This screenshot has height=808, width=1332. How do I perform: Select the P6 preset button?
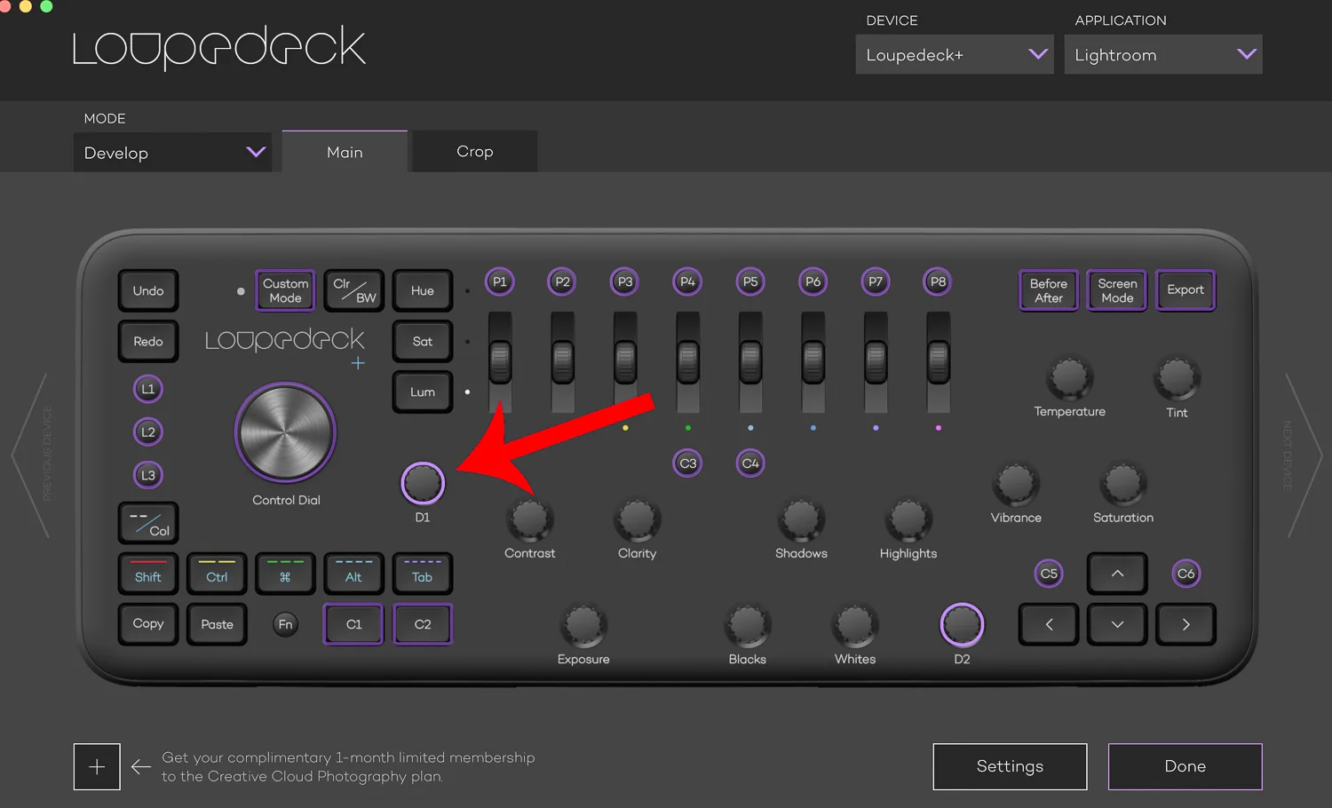813,281
